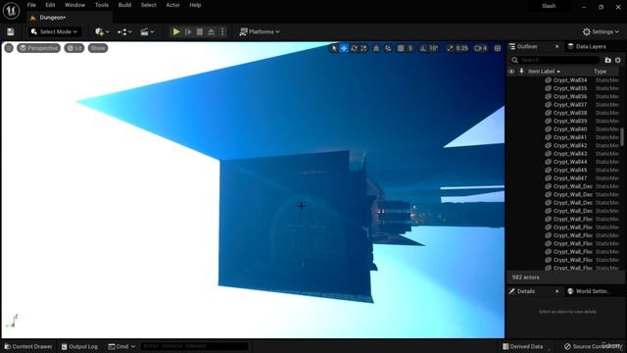This screenshot has height=353, width=627.
Task: Click the Outliner search field
Action: [555, 60]
